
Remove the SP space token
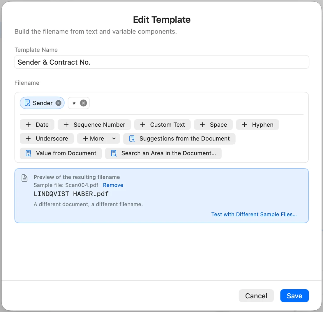(83, 103)
